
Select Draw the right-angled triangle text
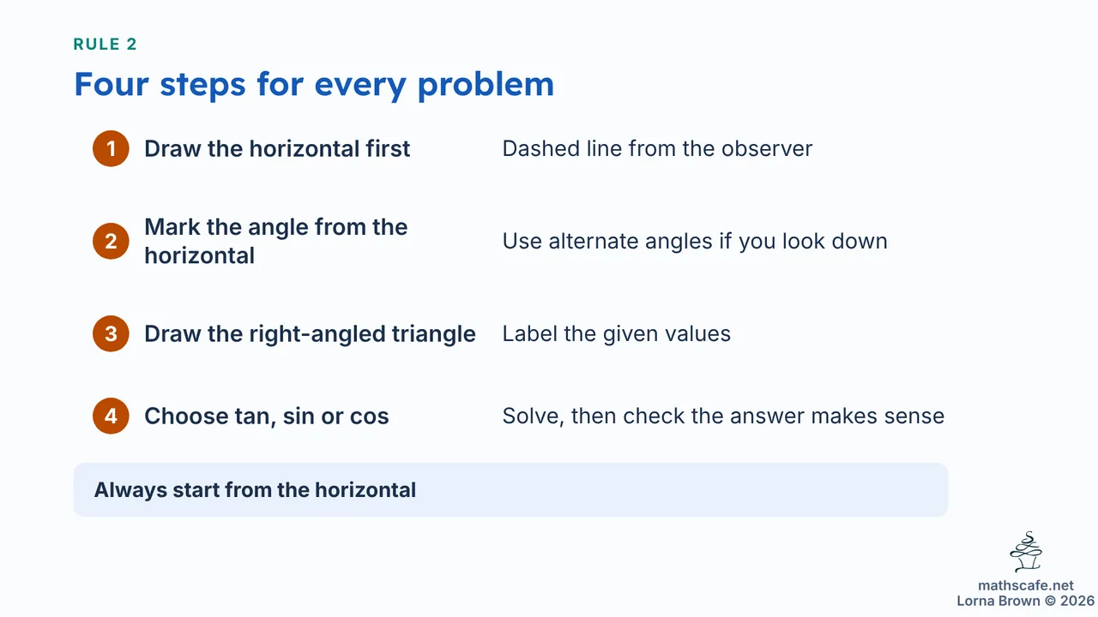pyautogui.click(x=310, y=333)
